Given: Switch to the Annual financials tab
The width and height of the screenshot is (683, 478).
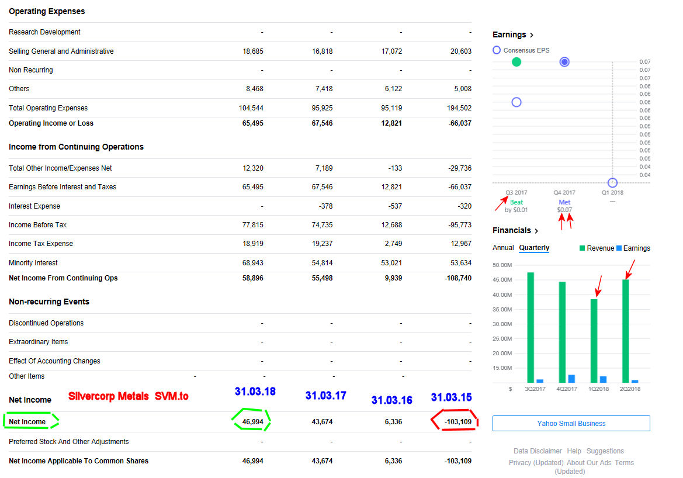Looking at the screenshot, I should 503,248.
